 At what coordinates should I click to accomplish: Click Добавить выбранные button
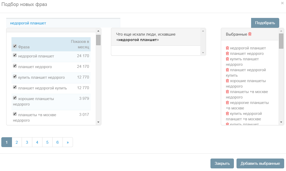pyautogui.click(x=260, y=163)
